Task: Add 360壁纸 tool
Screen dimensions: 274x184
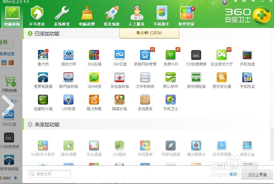Action: pos(120,146)
